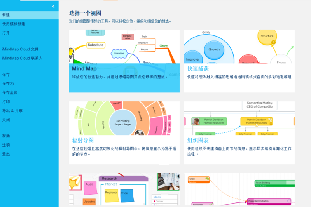This screenshot has height=207, width=311.
Task: Select 新建 in the sidebar menu
Action: (x=29, y=15)
